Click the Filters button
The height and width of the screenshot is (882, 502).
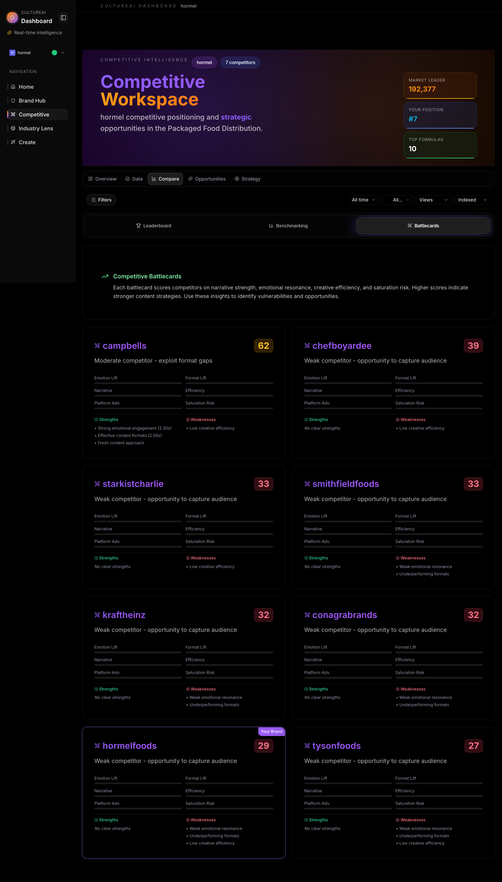[x=101, y=200]
